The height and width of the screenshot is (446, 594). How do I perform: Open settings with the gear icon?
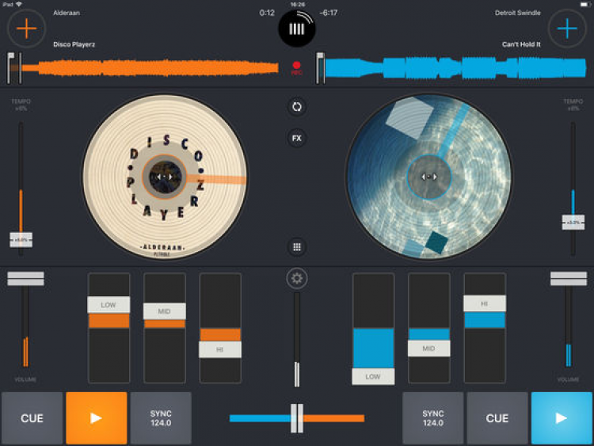[297, 279]
